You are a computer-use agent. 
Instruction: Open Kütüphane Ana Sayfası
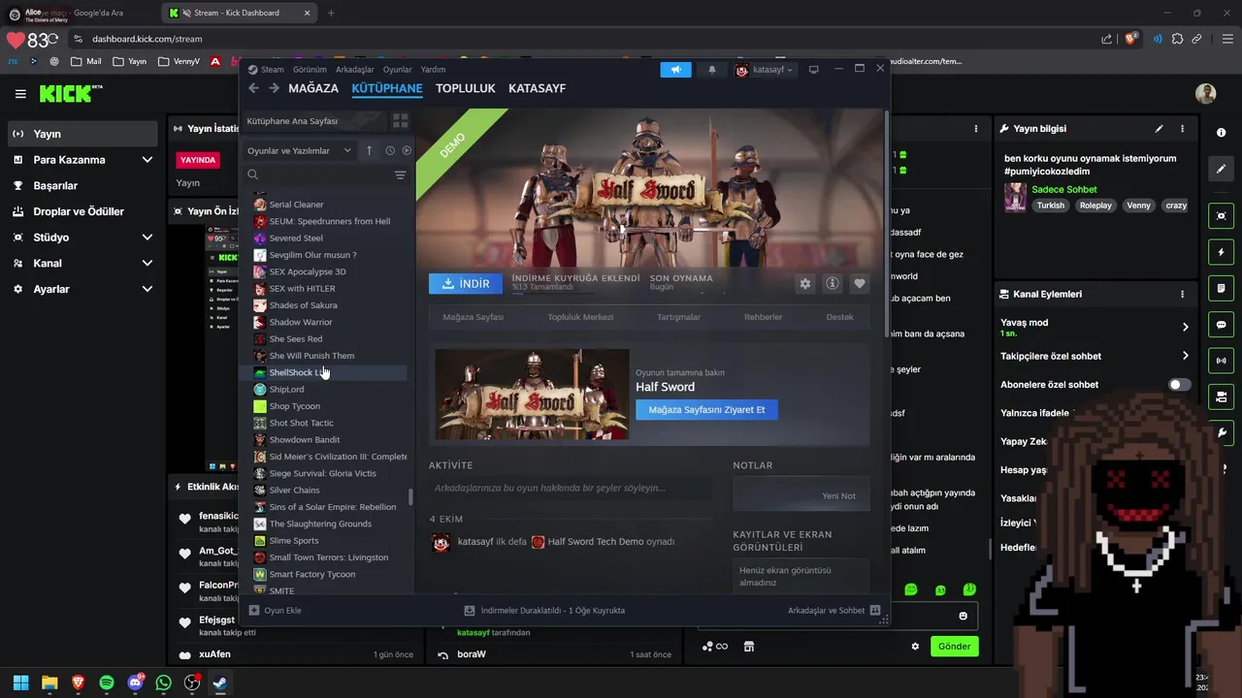coord(313,121)
